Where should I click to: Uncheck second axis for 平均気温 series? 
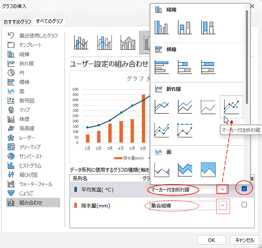point(244,188)
